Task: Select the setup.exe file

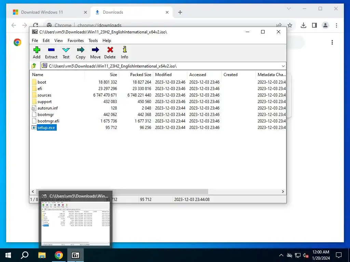Action: [x=46, y=128]
